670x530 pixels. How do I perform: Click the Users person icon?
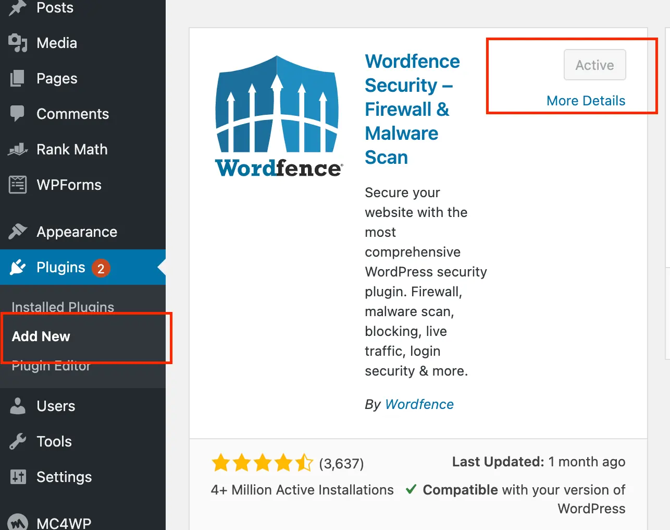click(18, 406)
